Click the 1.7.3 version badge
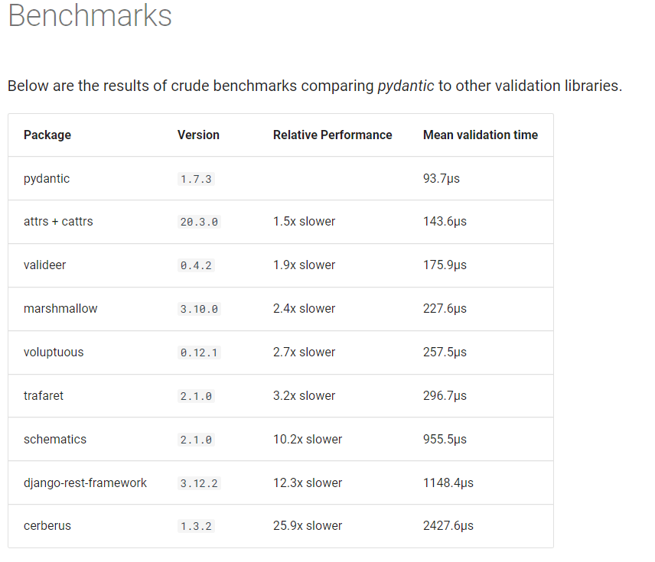 pyautogui.click(x=196, y=179)
